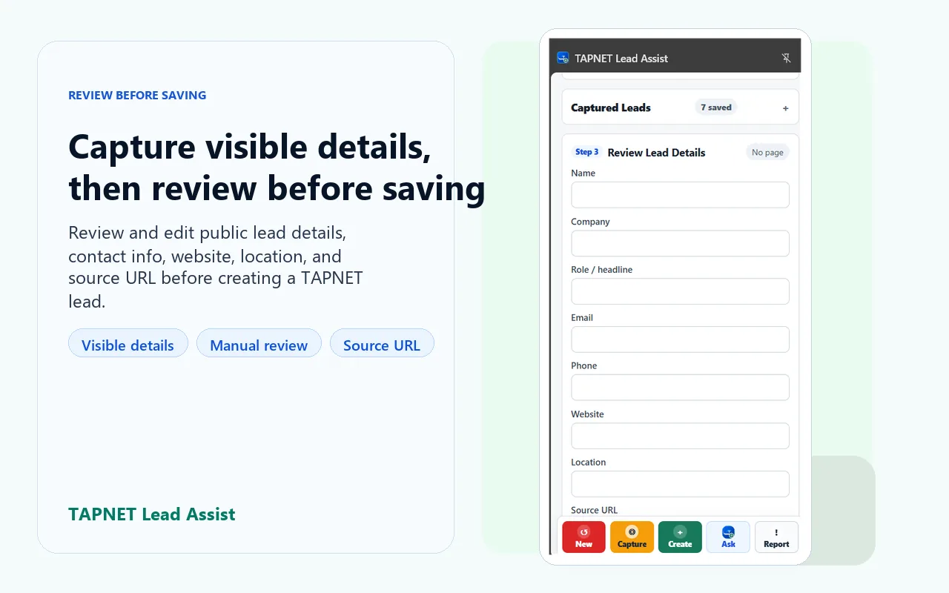Focus the Location input field

[x=680, y=484]
